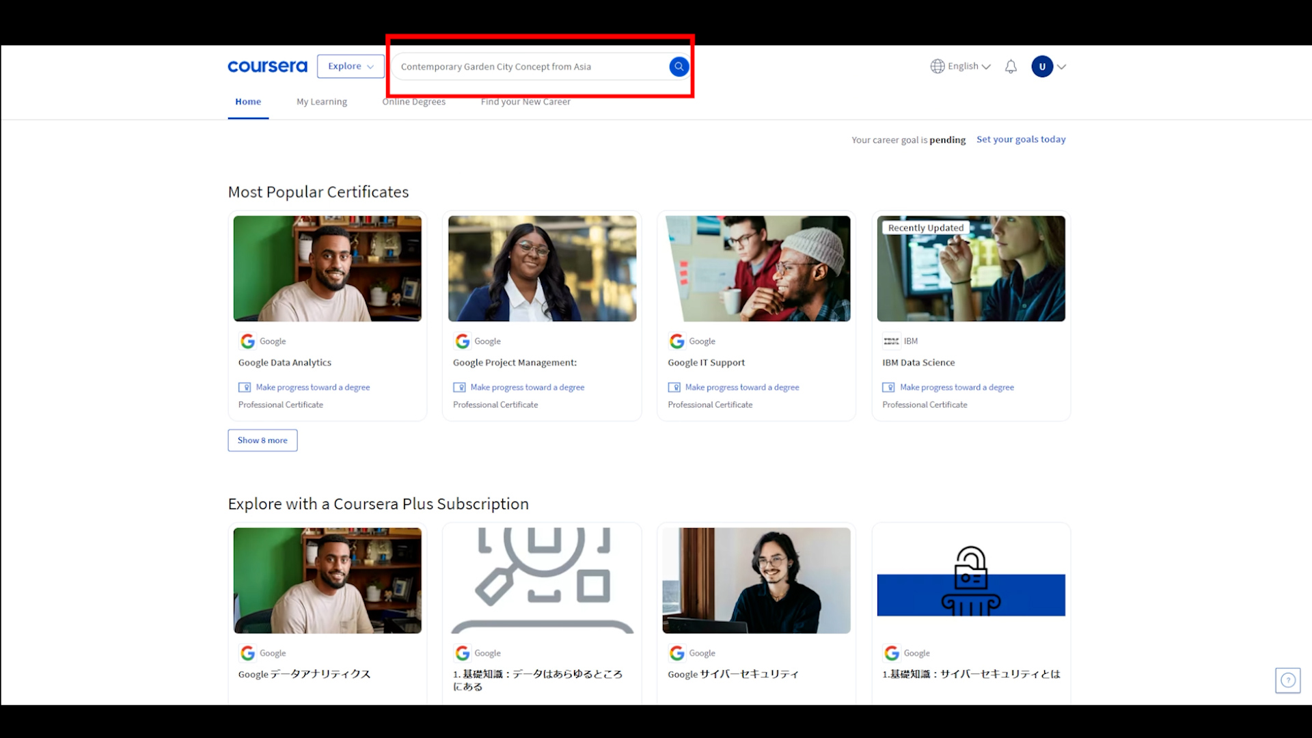
Task: Expand the Explore dropdown
Action: 351,66
